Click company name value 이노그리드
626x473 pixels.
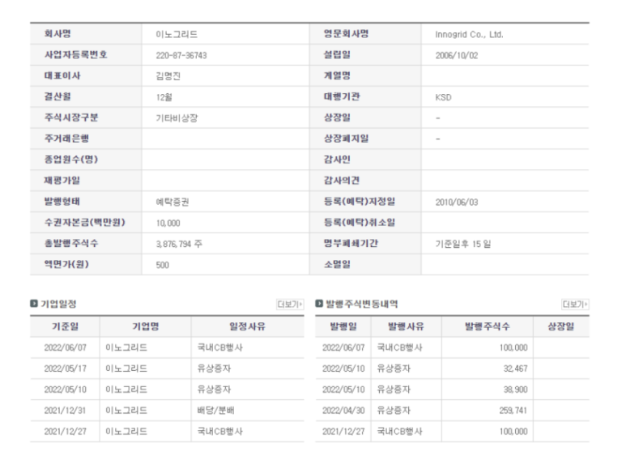177,34
